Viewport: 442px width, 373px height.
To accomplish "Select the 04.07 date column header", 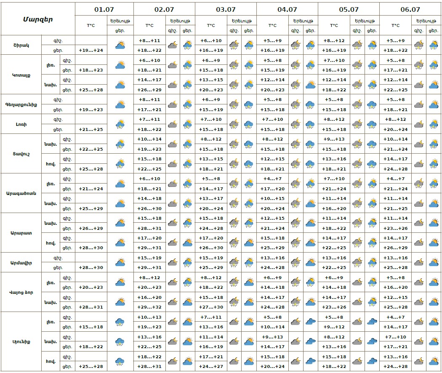I will coord(287,9).
